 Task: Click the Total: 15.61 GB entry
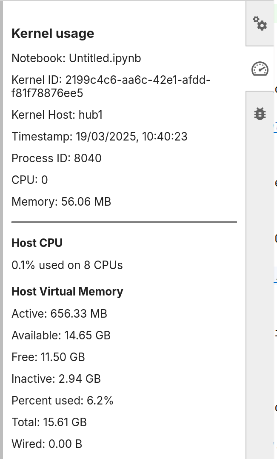[49, 422]
